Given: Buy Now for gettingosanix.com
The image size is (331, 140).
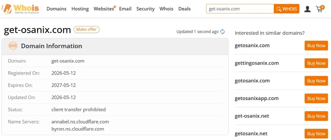Looking at the screenshot, I should 316,63.
